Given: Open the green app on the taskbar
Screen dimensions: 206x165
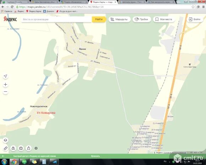Looking at the screenshot, I should pyautogui.click(x=24, y=162).
